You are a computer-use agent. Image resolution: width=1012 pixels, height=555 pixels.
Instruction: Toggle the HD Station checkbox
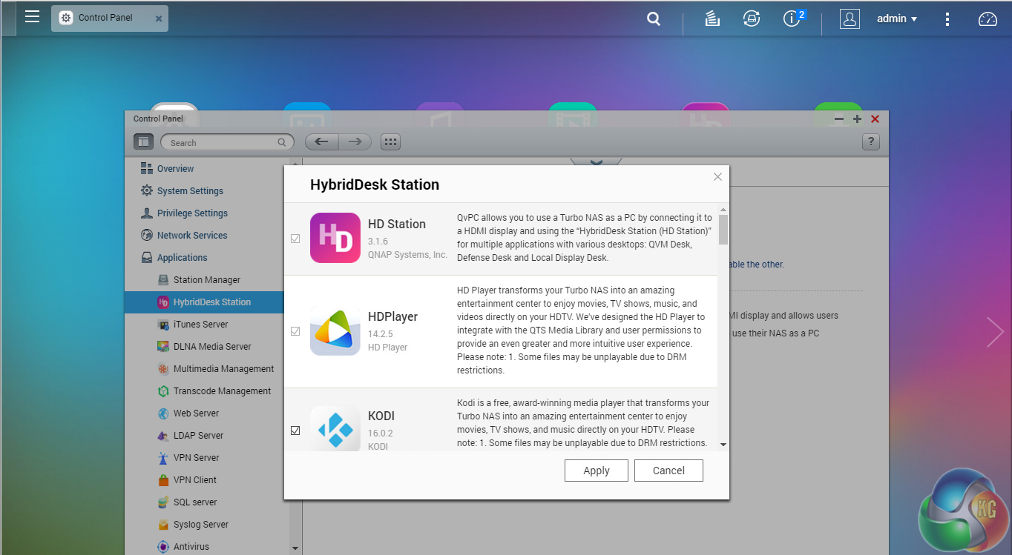click(295, 239)
